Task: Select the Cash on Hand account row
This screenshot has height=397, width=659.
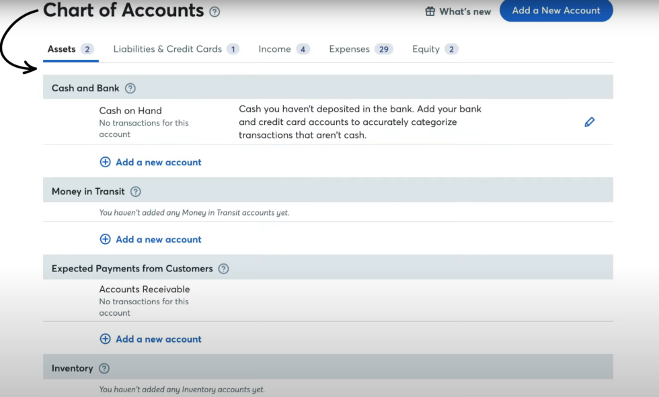Action: point(130,110)
